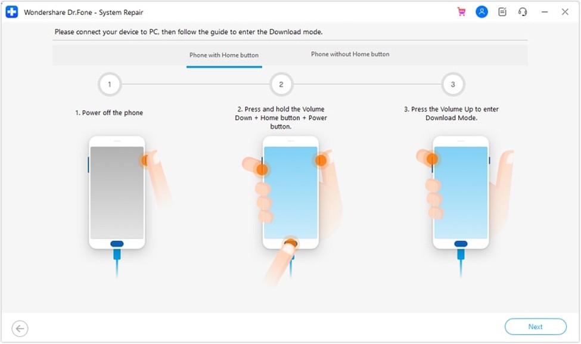Viewport: 581px width, 344px height.
Task: Click the headset support icon
Action: (523, 12)
